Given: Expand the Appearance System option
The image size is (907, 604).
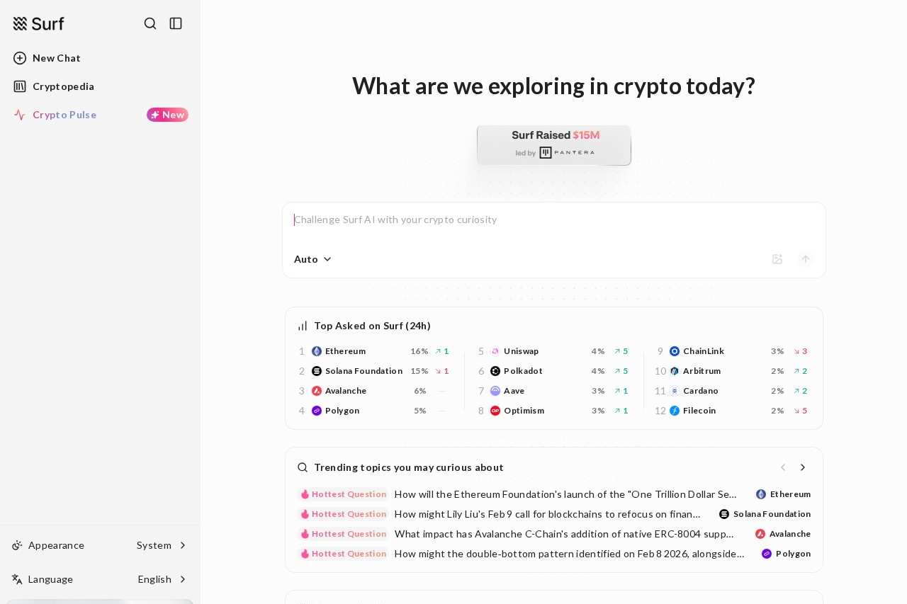Looking at the screenshot, I should [x=162, y=545].
